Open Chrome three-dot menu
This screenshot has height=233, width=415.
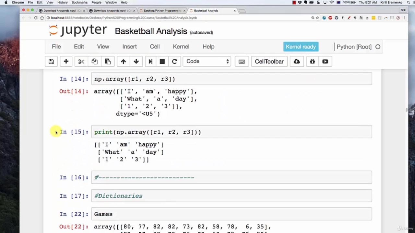(404, 18)
